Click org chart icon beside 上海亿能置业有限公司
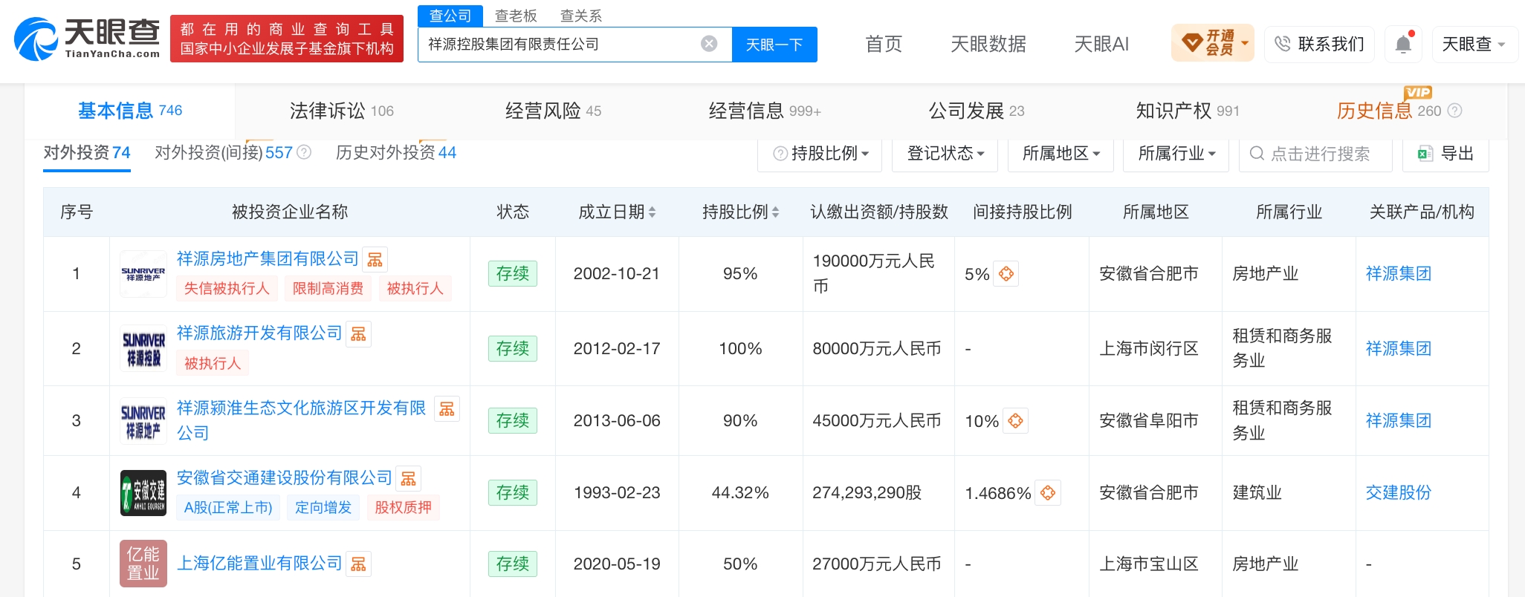 [359, 564]
